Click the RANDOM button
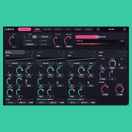Image resolution: width=132 pixels, height=132 pixels. (30, 44)
